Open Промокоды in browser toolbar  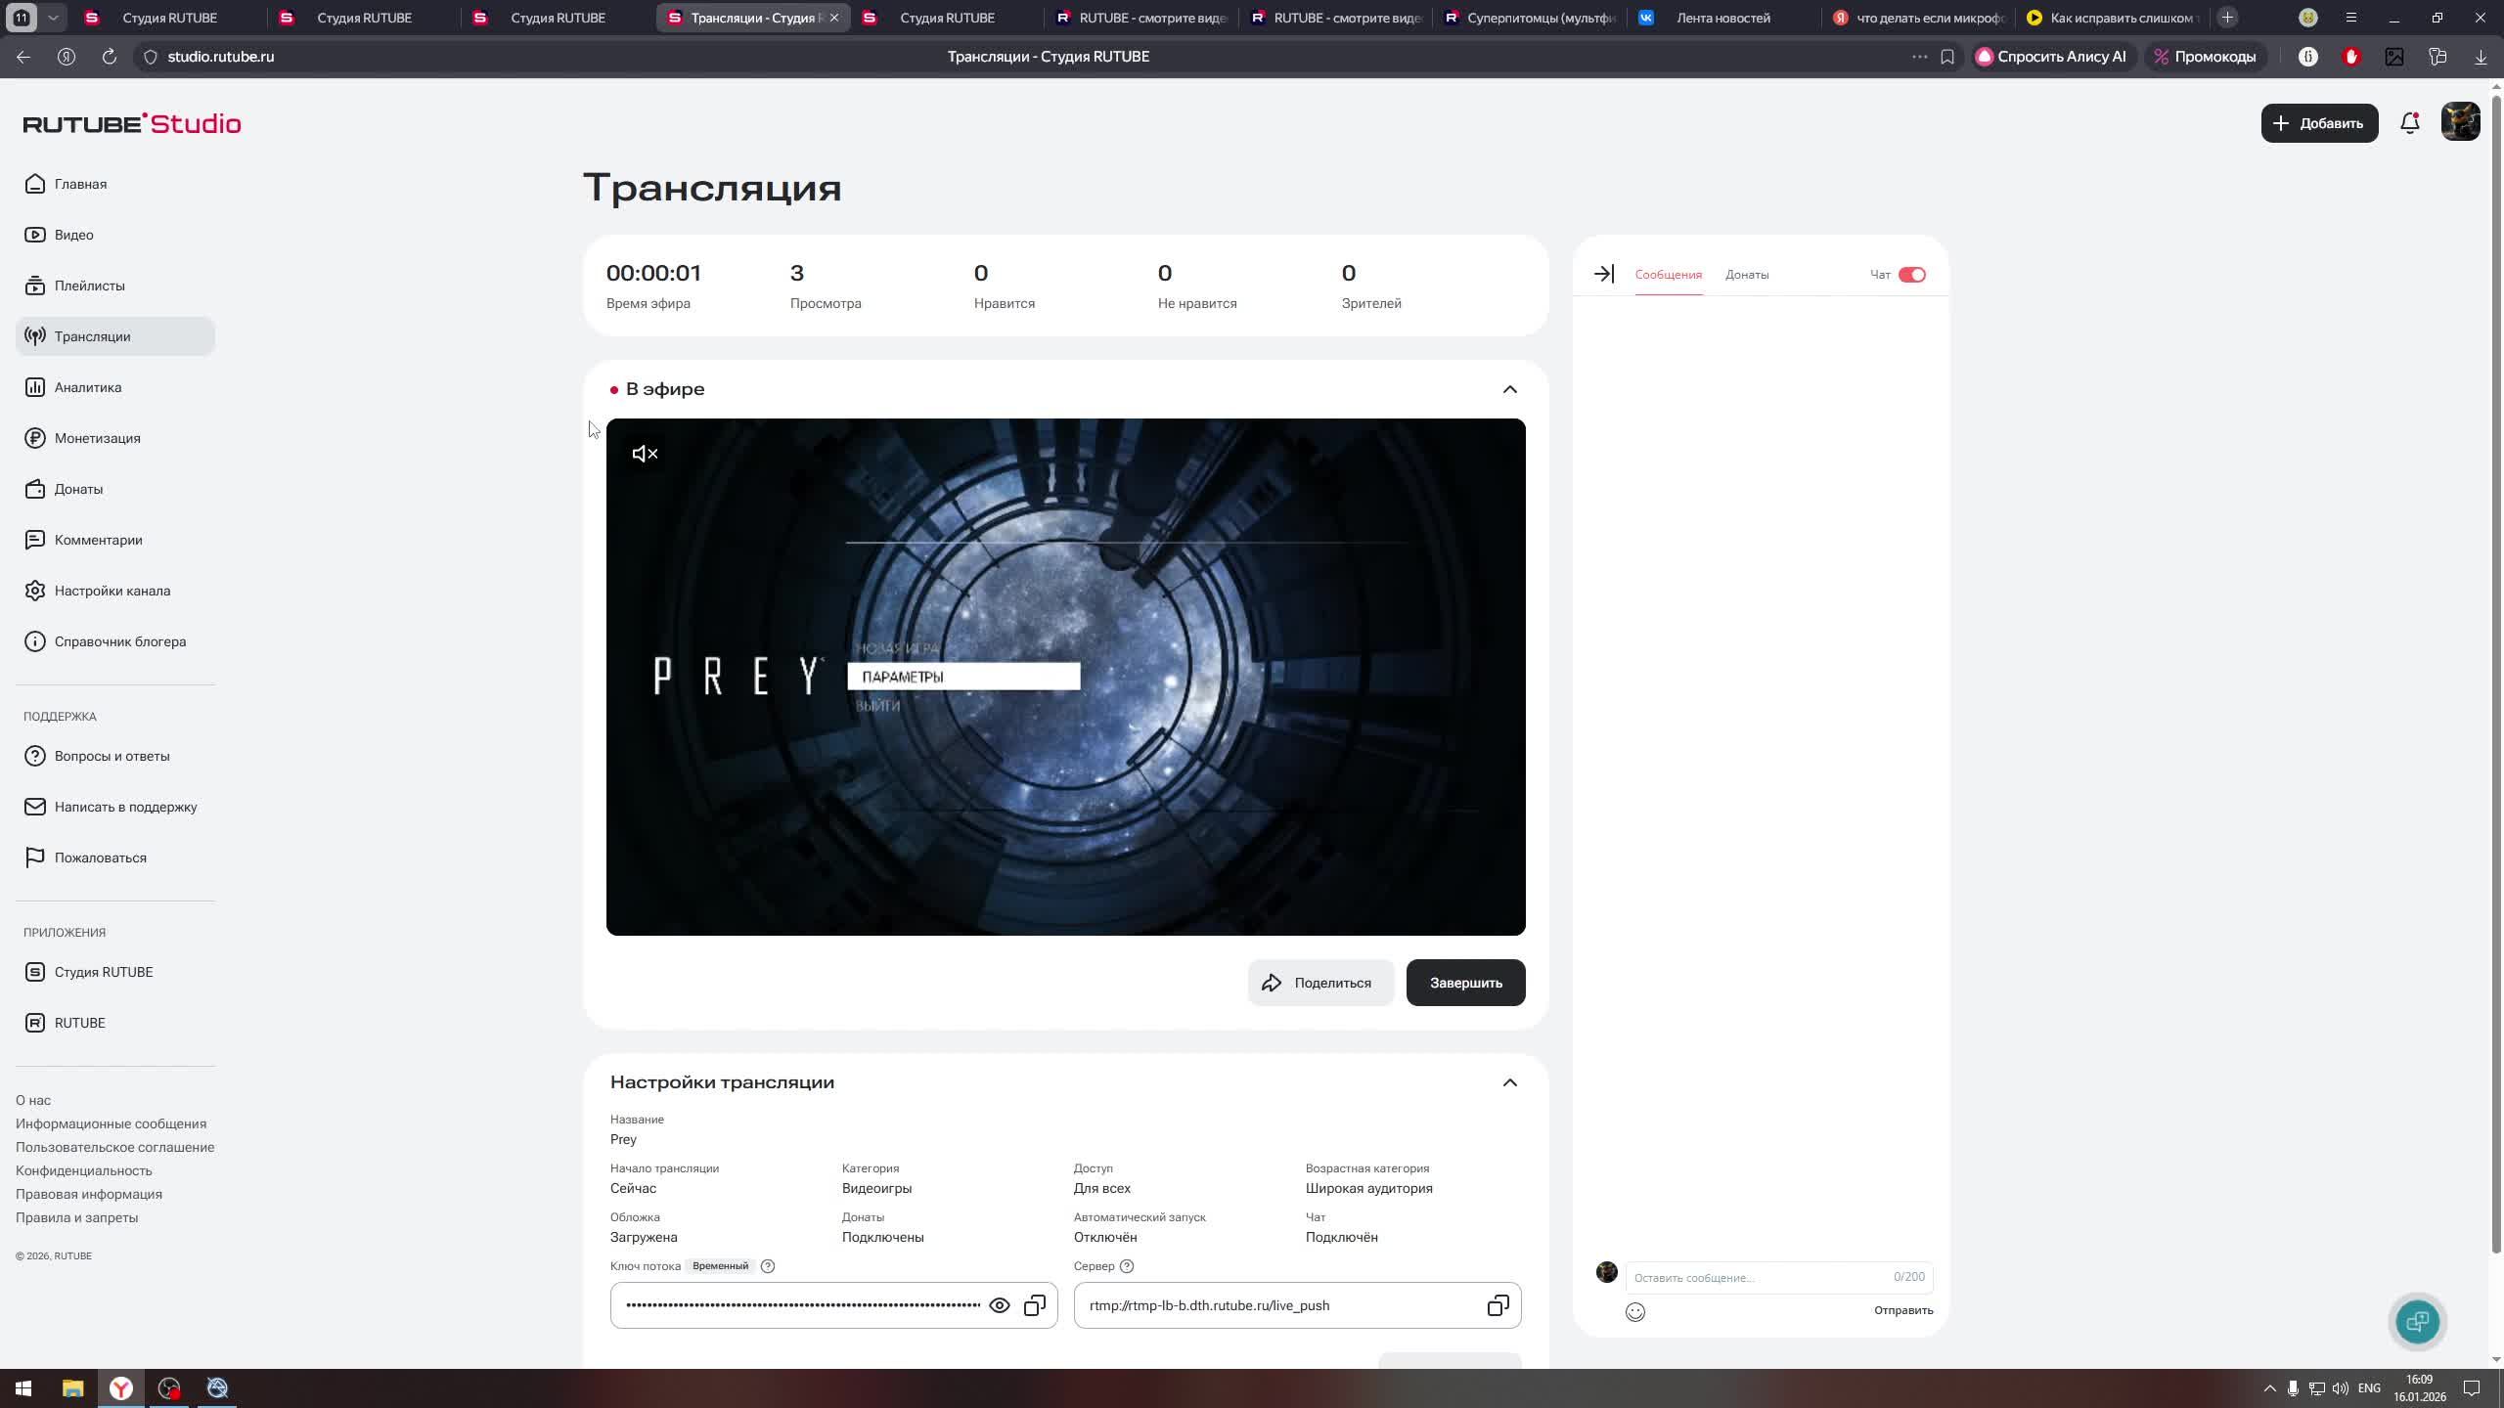(2205, 57)
